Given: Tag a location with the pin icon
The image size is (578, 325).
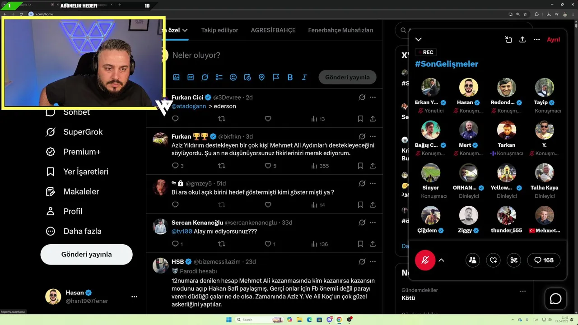Looking at the screenshot, I should pyautogui.click(x=261, y=77).
